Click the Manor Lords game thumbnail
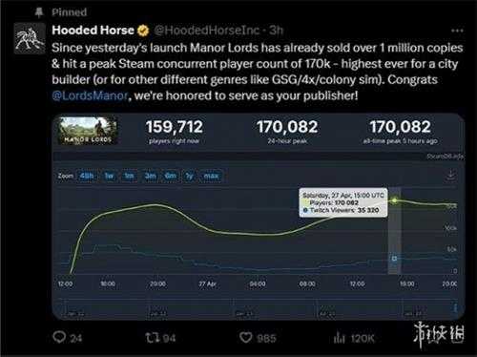The image size is (477, 357). point(88,131)
